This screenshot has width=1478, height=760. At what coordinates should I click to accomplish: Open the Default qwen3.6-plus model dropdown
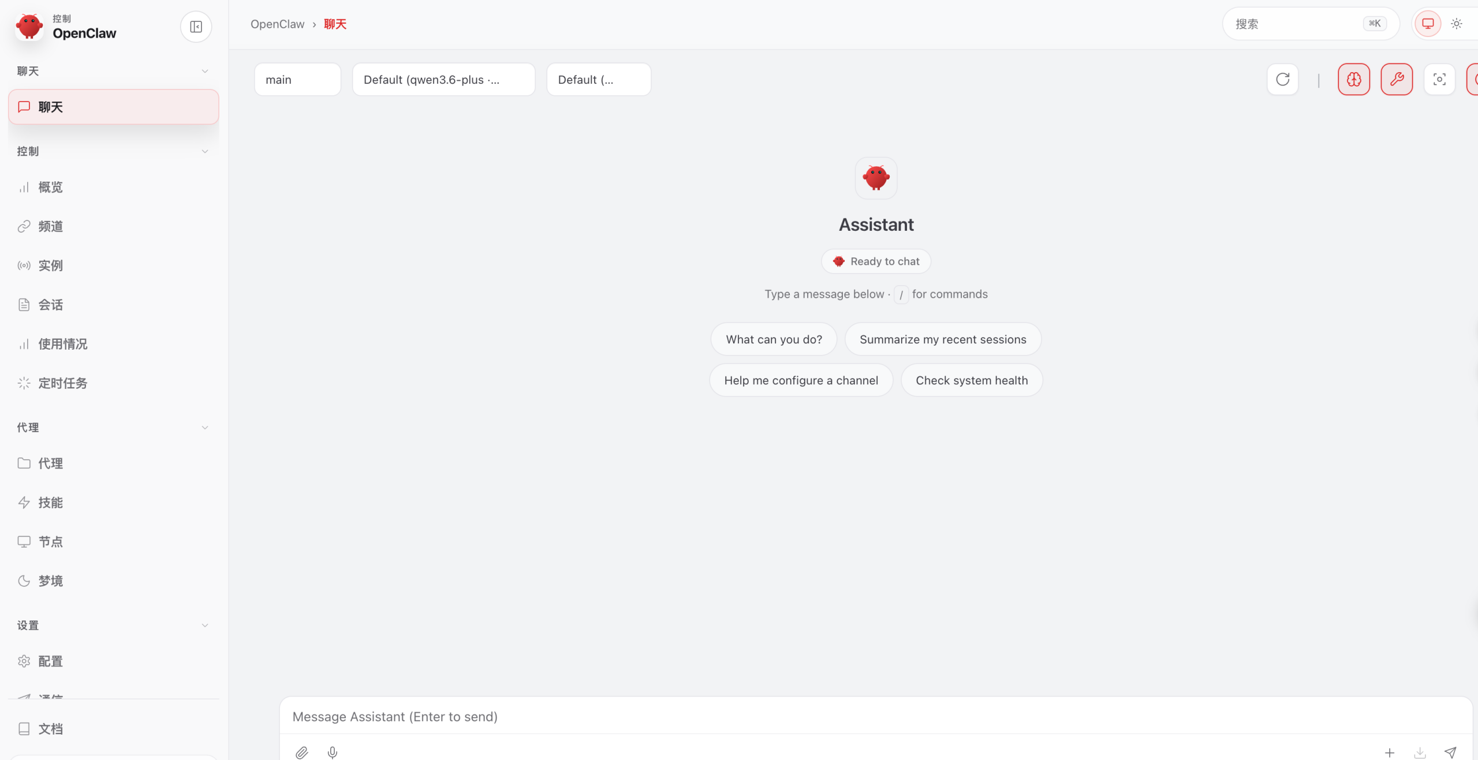tap(443, 80)
